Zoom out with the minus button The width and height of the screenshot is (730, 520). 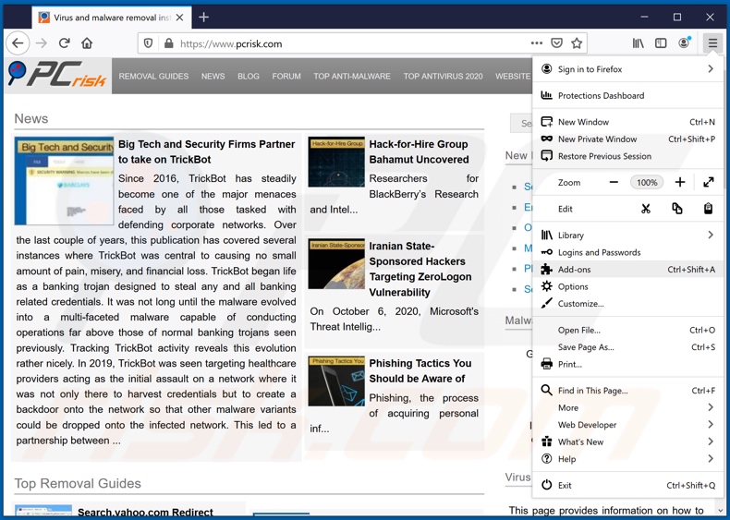(614, 182)
